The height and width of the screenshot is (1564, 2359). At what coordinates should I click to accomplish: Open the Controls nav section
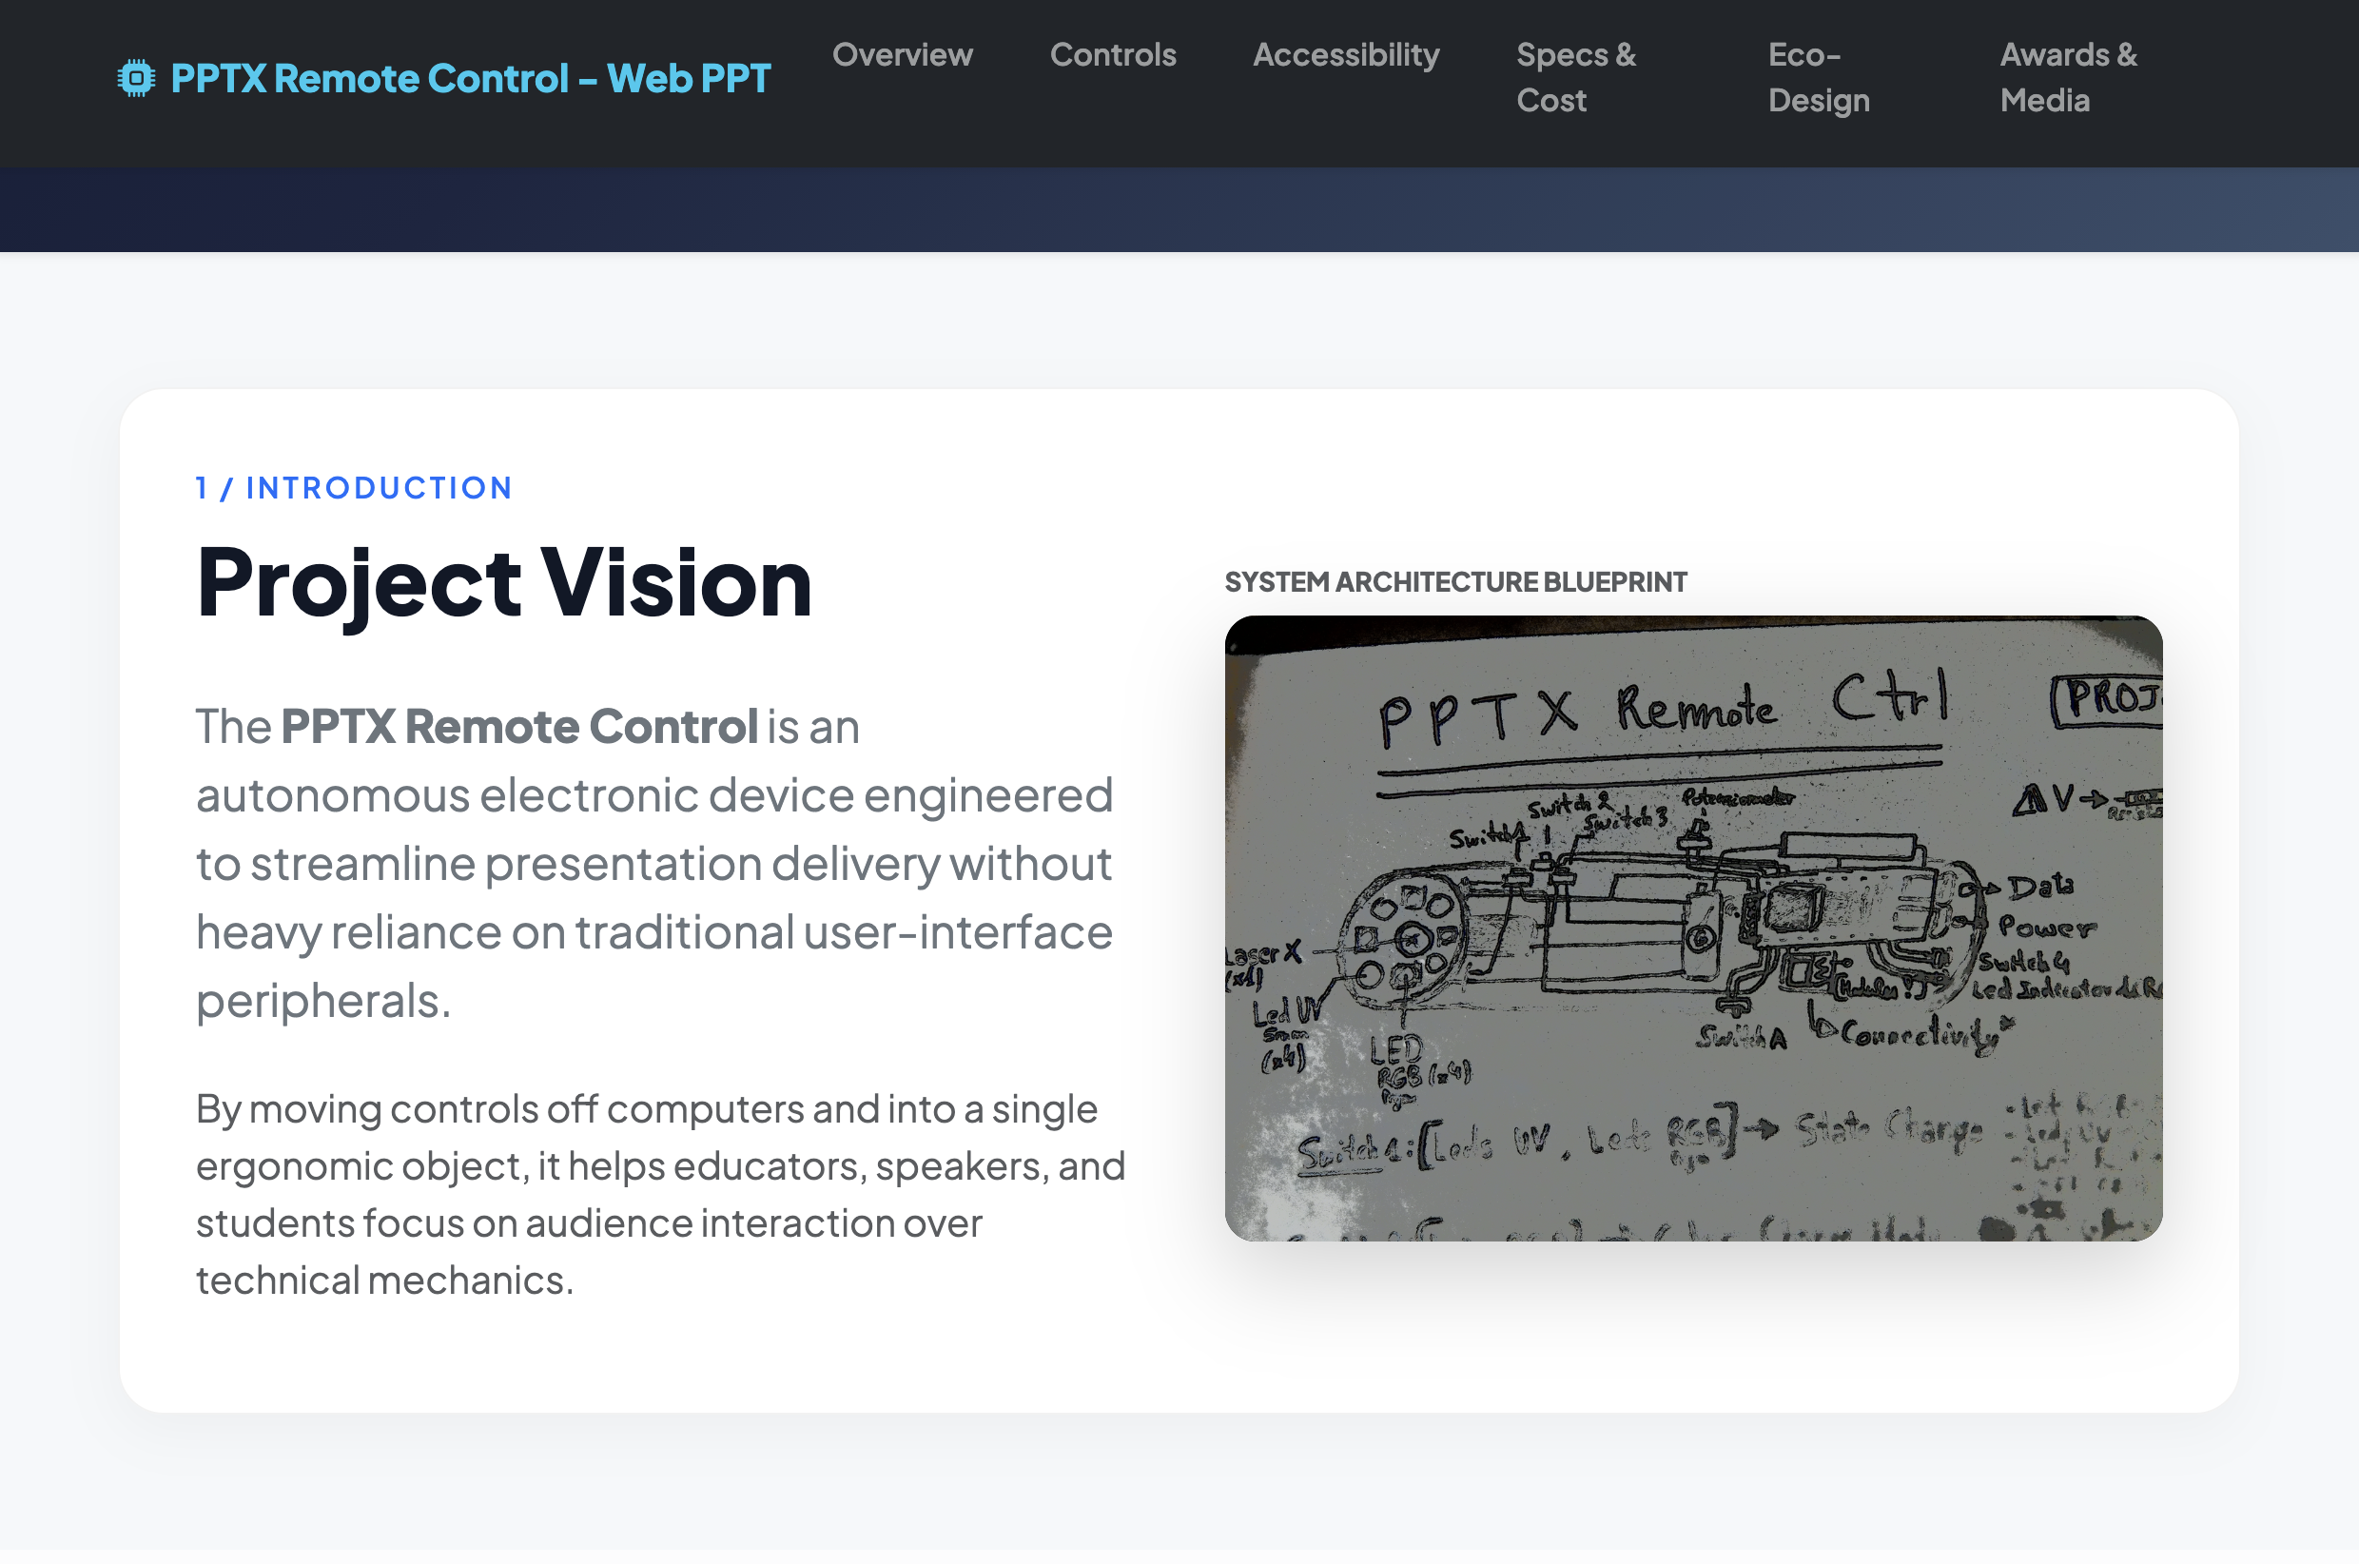(1113, 55)
